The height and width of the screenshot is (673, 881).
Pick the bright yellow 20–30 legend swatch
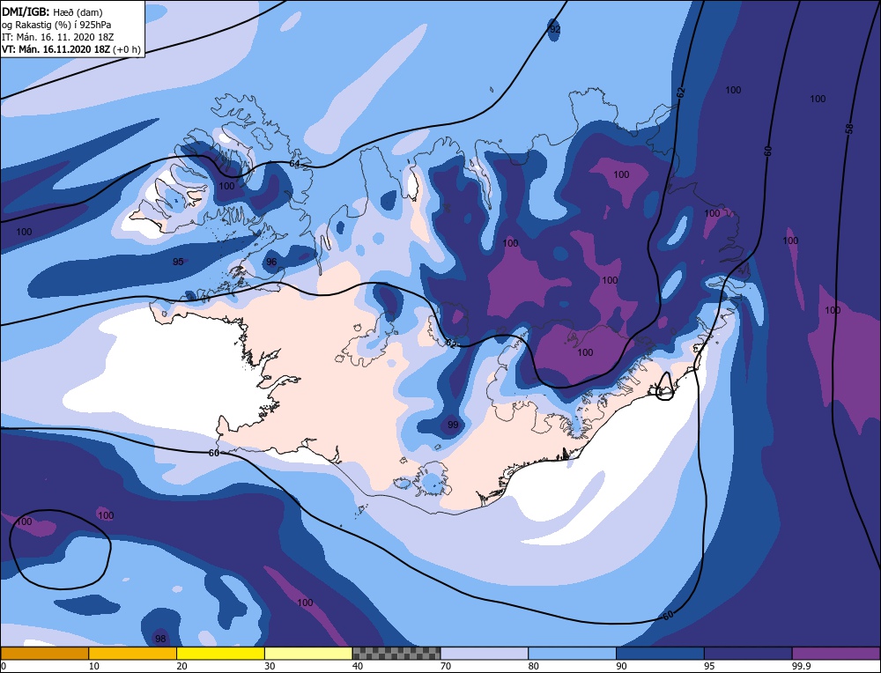[220, 653]
